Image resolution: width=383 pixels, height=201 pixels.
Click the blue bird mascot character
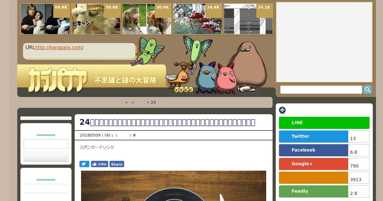pyautogui.click(x=206, y=78)
